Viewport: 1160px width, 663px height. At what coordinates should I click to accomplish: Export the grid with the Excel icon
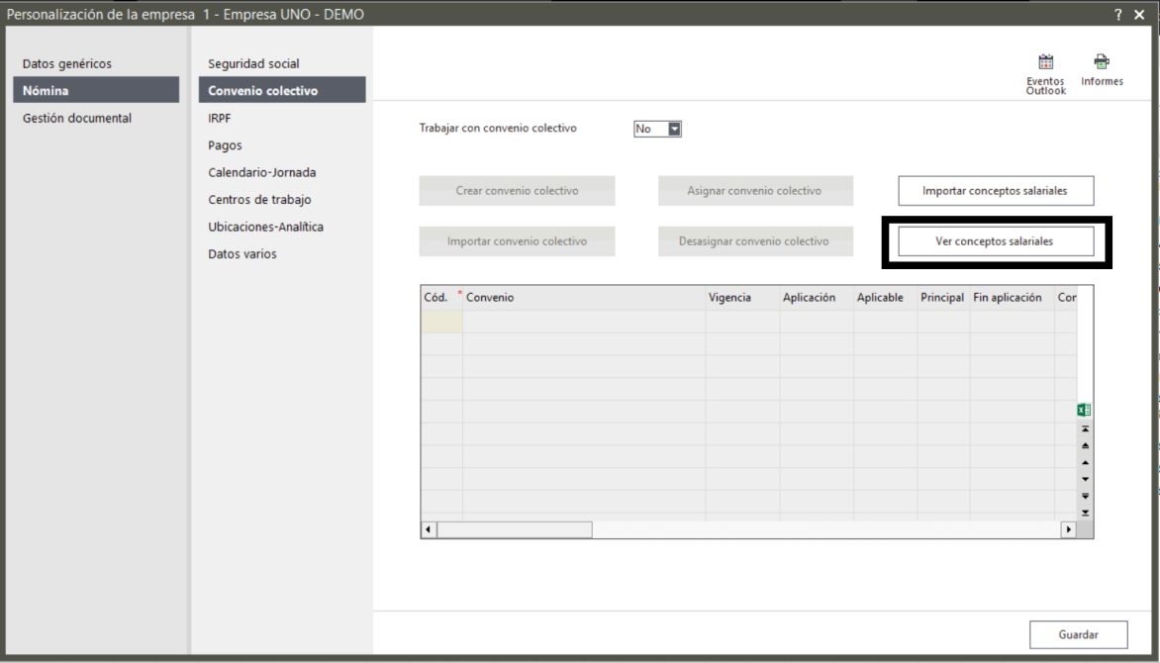tap(1084, 410)
